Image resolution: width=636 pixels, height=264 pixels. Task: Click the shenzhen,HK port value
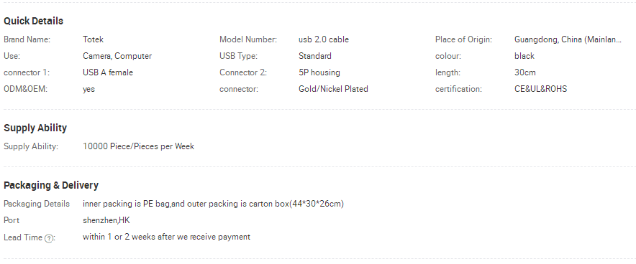click(106, 220)
